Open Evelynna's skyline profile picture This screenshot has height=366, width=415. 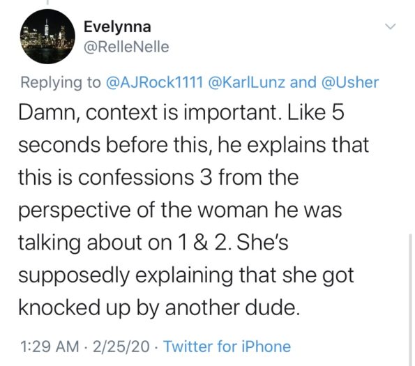tap(47, 36)
